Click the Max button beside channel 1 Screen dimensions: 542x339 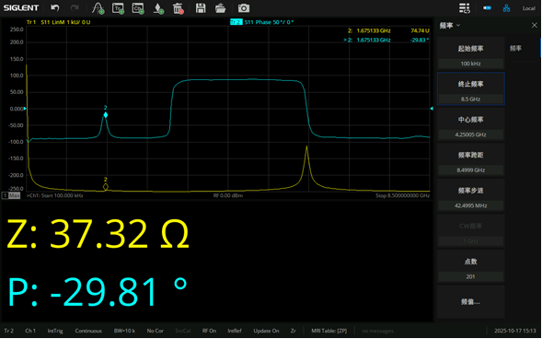pyautogui.click(x=14, y=196)
